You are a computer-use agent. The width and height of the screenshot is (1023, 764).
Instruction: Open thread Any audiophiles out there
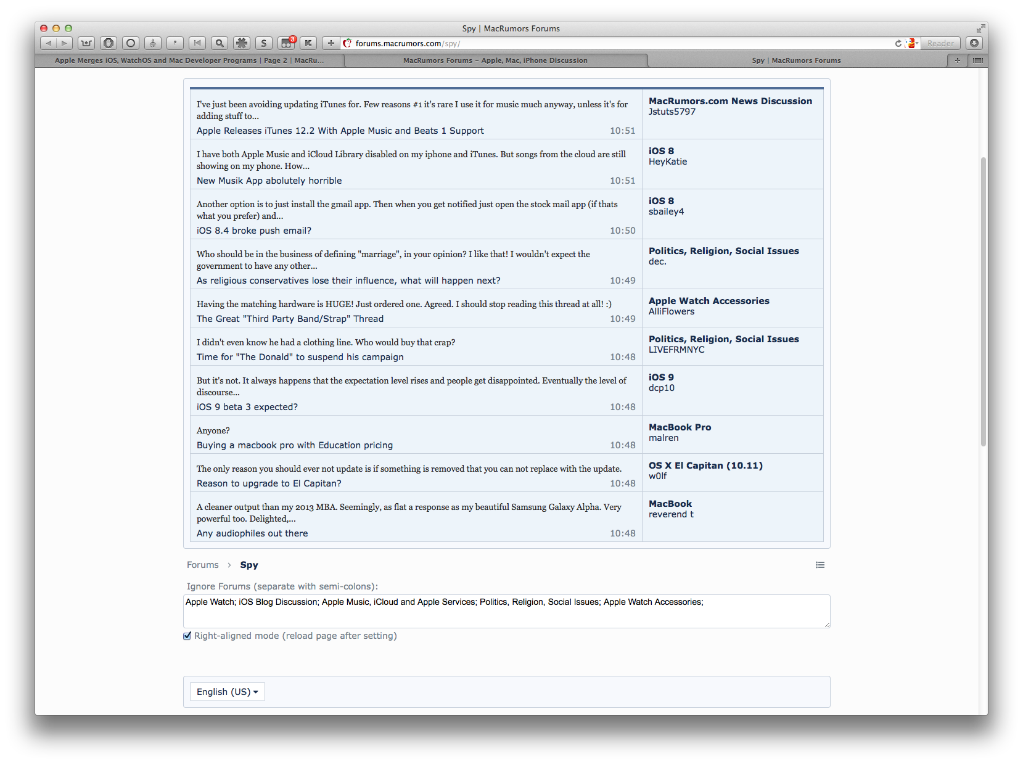click(252, 533)
